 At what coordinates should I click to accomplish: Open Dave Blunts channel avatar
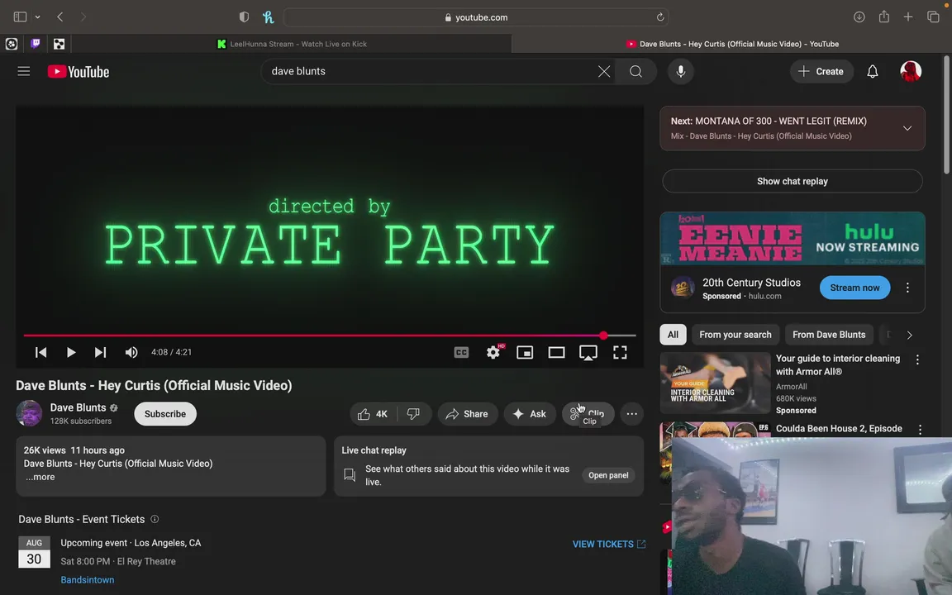click(x=29, y=413)
